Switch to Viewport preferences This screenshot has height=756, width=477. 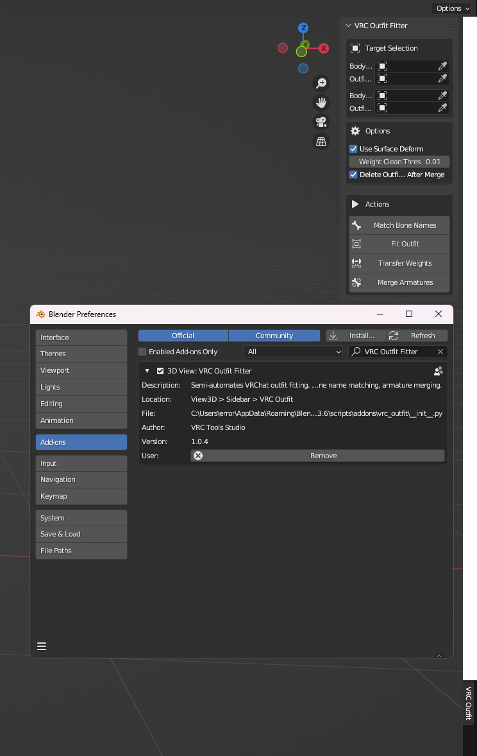point(81,370)
